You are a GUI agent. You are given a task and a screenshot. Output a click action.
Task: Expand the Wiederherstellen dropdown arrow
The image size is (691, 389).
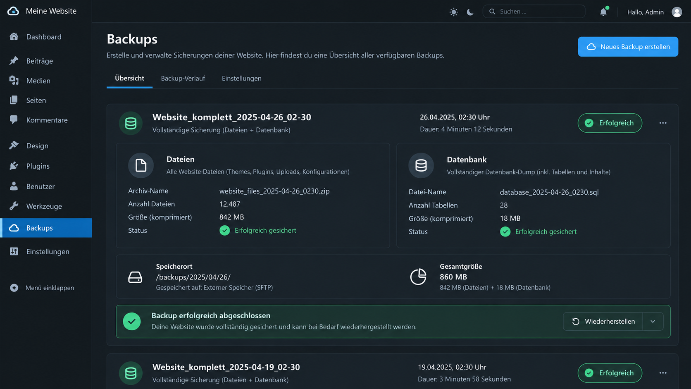[x=653, y=321]
